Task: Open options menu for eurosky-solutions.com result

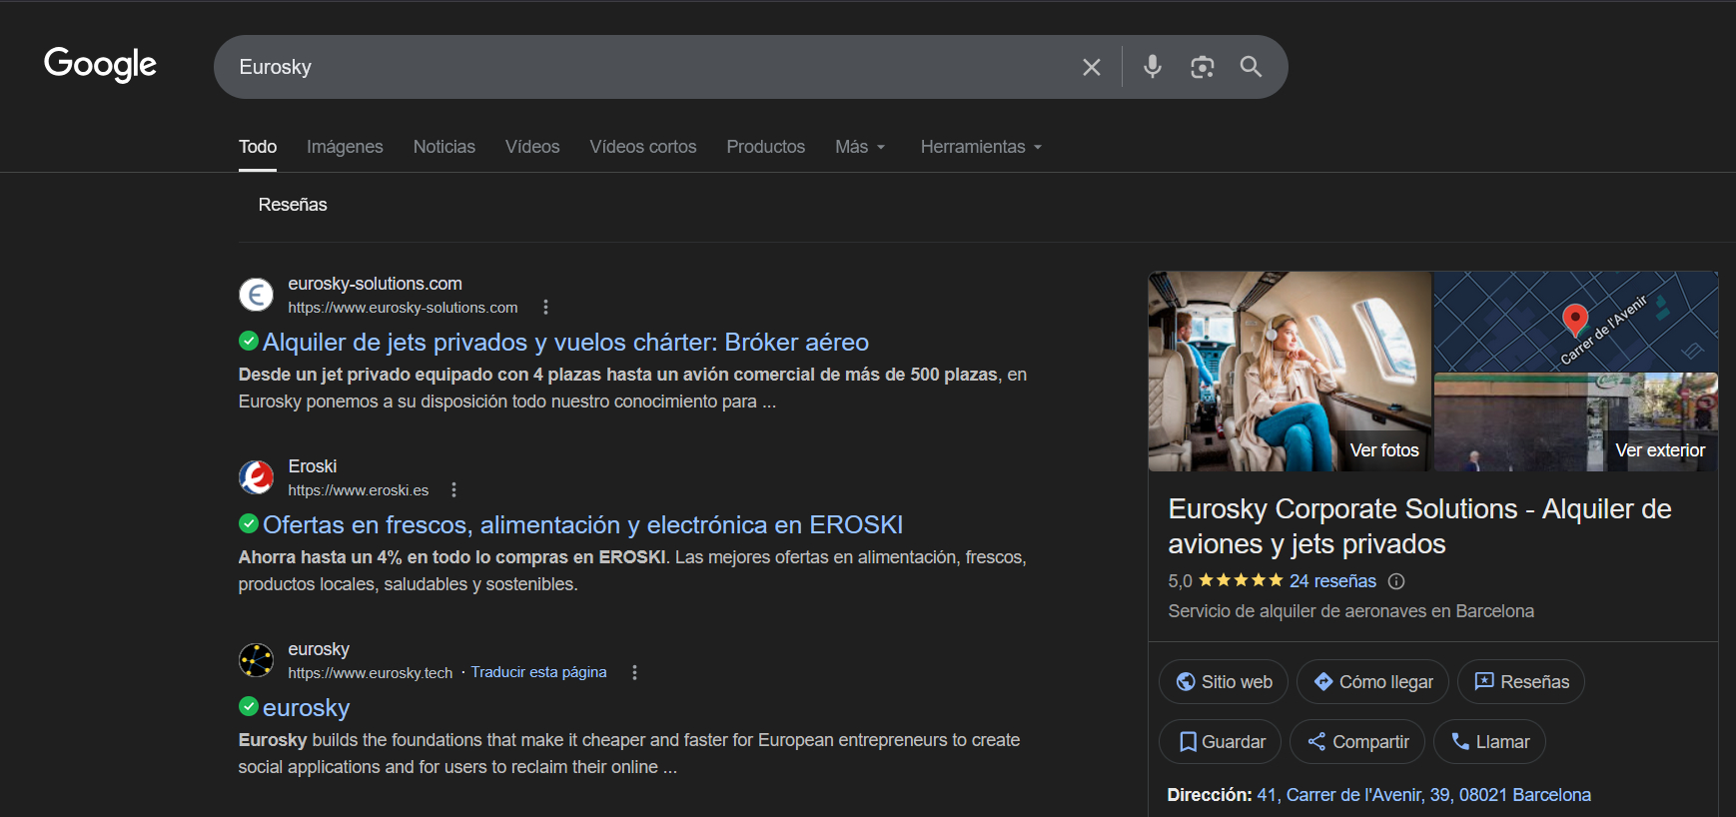Action: (x=545, y=308)
